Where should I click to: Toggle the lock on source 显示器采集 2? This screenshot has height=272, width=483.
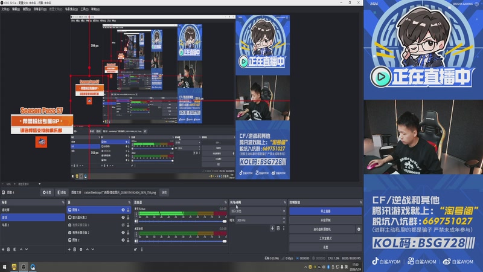[x=128, y=218]
